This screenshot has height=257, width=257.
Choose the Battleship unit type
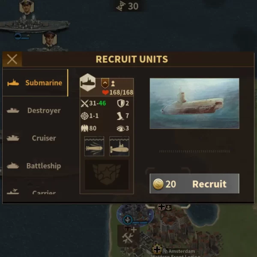[x=35, y=166]
